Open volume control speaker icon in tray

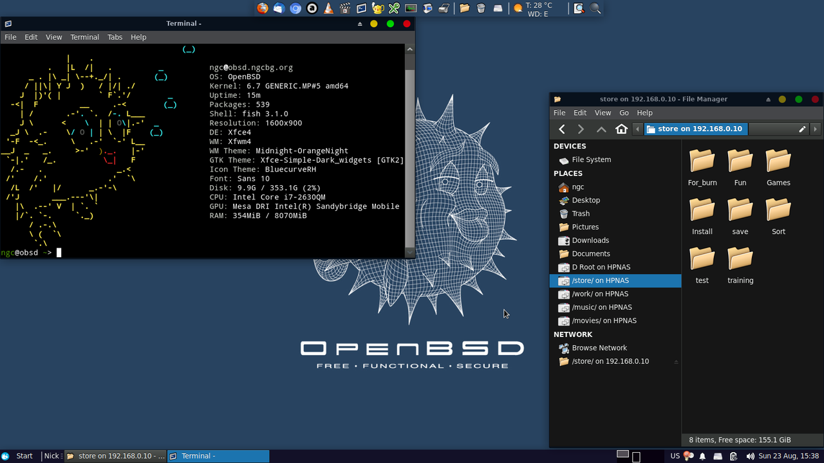pos(750,456)
